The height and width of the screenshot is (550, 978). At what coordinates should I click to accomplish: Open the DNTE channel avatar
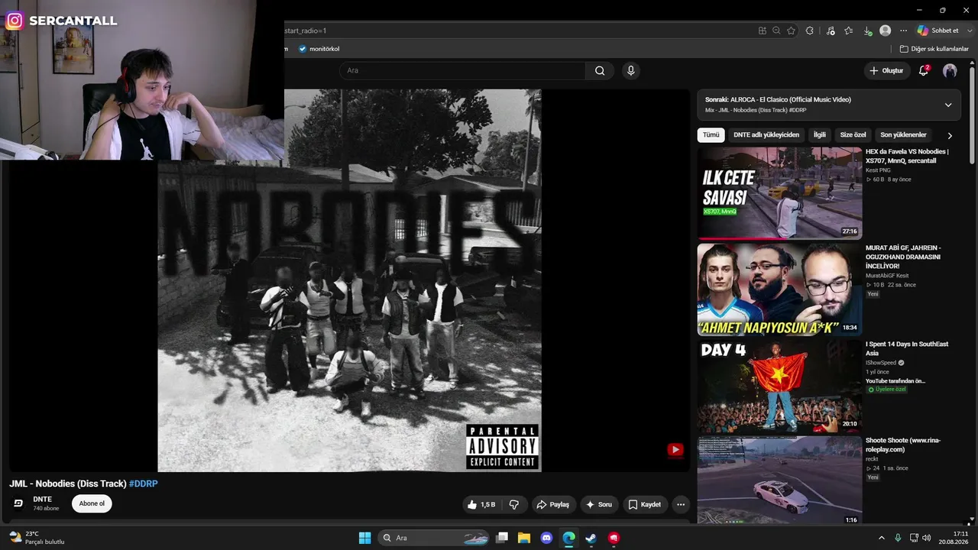(x=18, y=503)
